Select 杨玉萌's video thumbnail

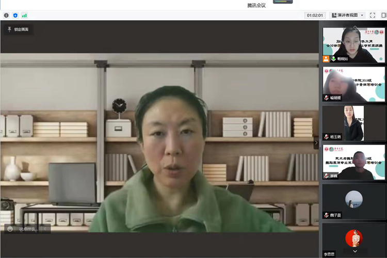click(x=353, y=123)
